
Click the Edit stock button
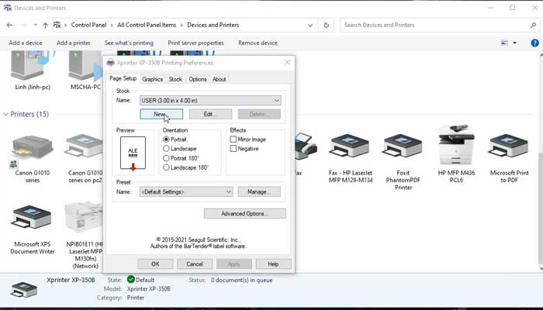coord(210,114)
